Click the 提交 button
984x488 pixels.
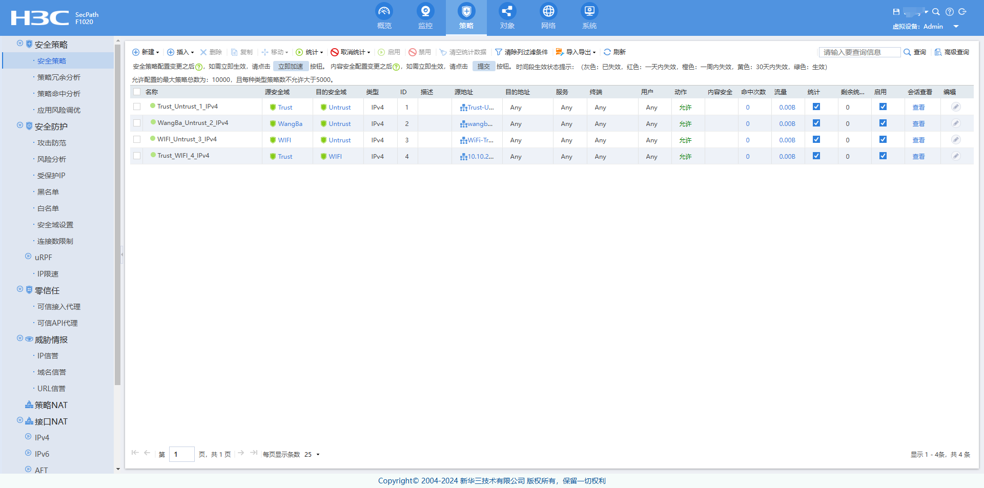pos(484,67)
